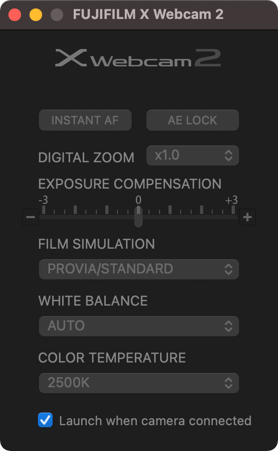The height and width of the screenshot is (451, 278).
Task: Click the Color Temperature chevron arrows
Action: 229,383
